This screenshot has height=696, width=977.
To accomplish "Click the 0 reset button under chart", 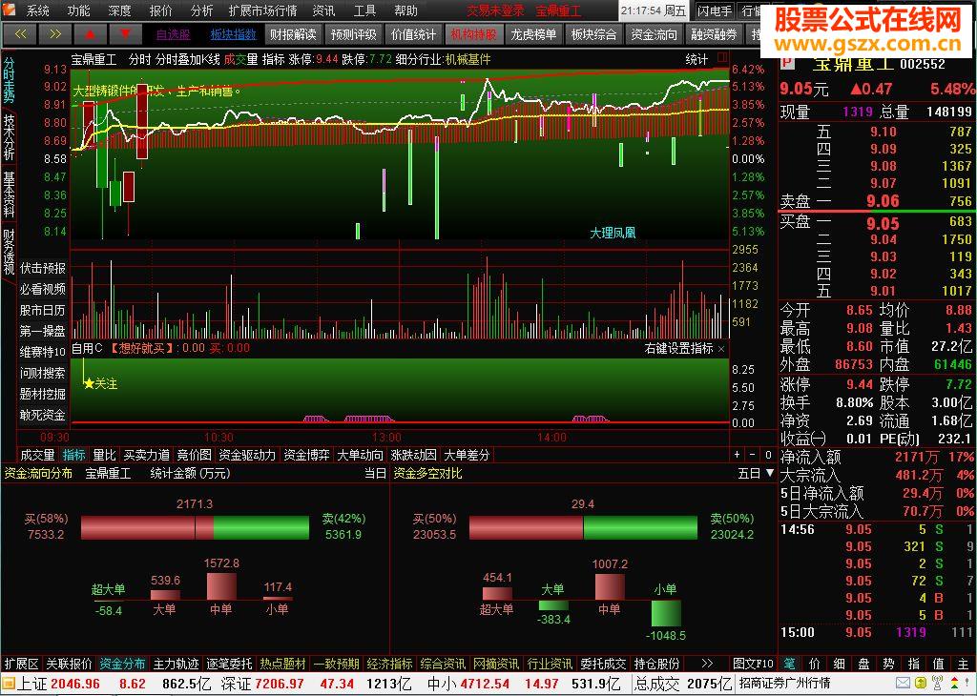I will [x=768, y=455].
